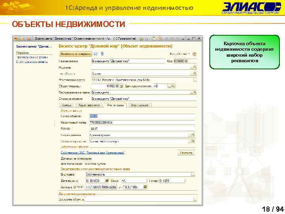The image size is (285, 214).
Task: Click the write-object icon beside Записать и закрыть
Action: [96, 54]
